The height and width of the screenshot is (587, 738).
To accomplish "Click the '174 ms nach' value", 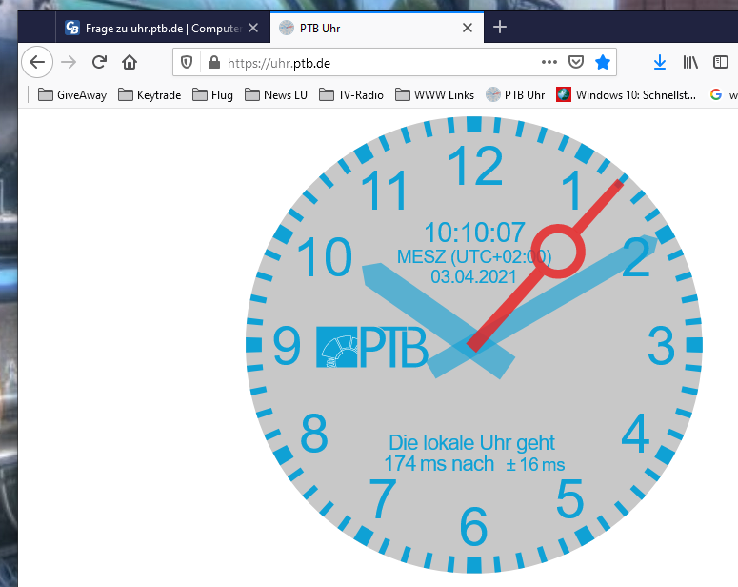I will click(439, 464).
